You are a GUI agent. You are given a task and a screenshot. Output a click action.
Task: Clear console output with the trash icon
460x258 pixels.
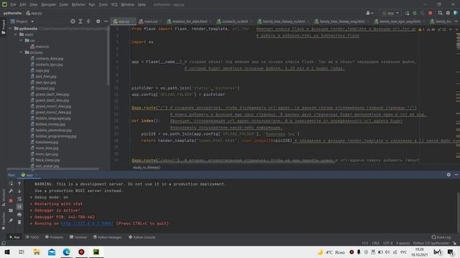pyautogui.click(x=19, y=222)
